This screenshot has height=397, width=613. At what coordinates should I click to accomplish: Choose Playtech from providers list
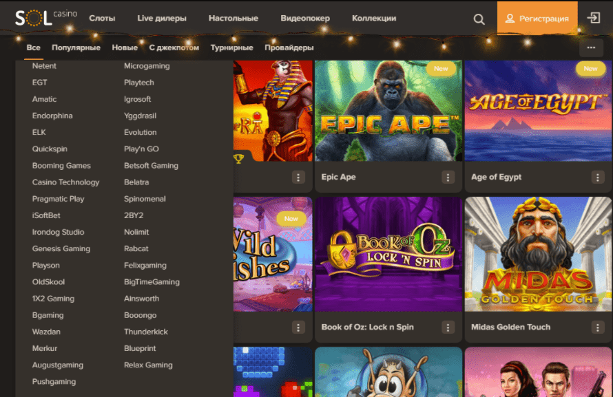click(138, 83)
